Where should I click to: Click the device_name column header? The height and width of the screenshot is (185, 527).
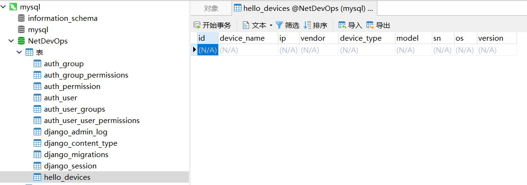coord(249,38)
